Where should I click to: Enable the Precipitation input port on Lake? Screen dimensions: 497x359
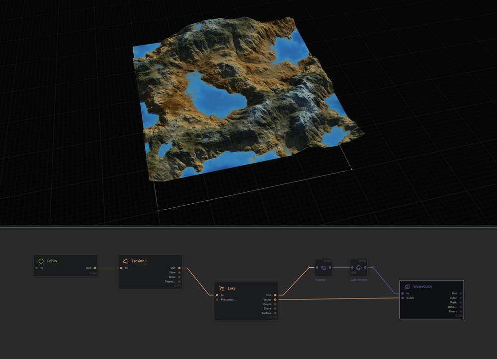(217, 300)
